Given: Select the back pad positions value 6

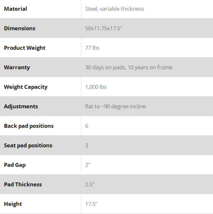Looking at the screenshot, I should tap(87, 126).
